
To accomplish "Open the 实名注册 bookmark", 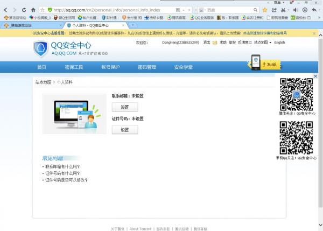I will pos(252,18).
